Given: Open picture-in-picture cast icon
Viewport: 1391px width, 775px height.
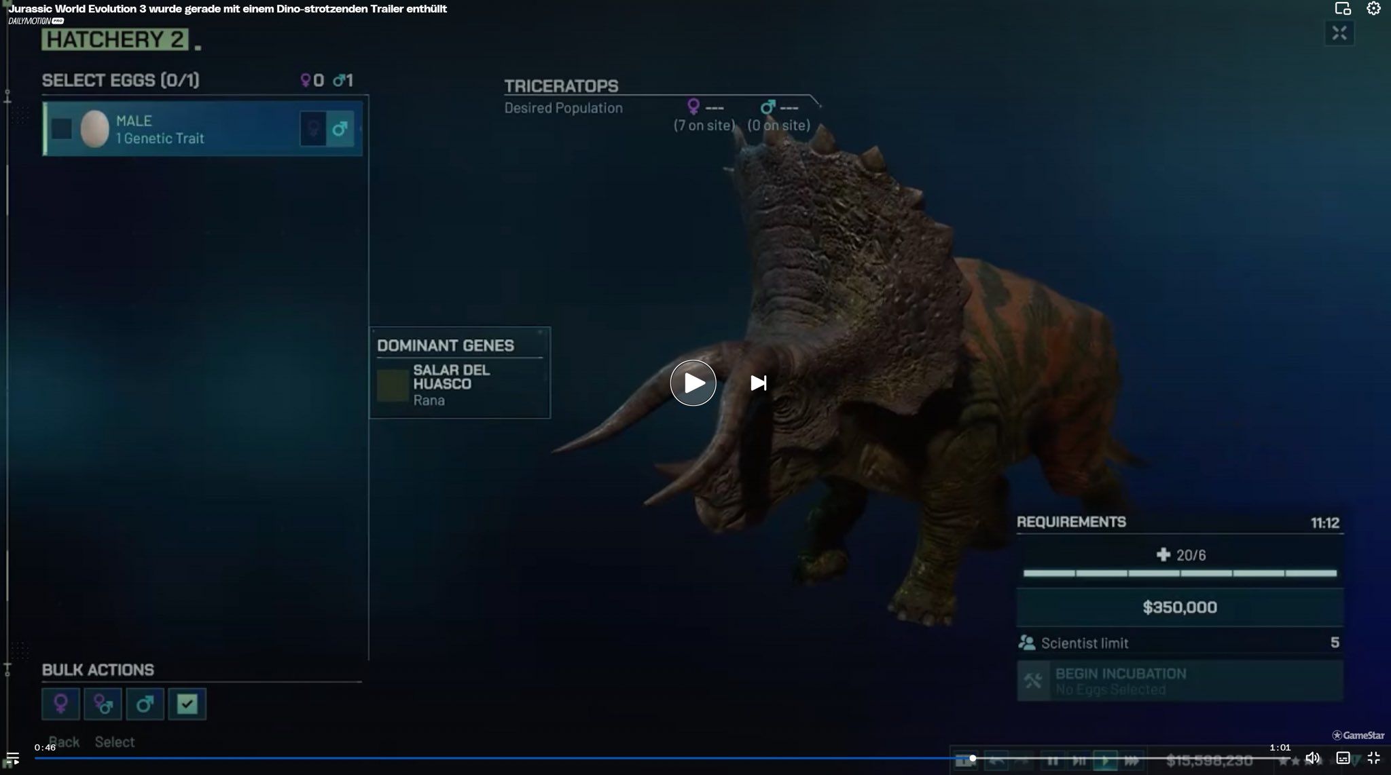Looking at the screenshot, I should [1343, 8].
